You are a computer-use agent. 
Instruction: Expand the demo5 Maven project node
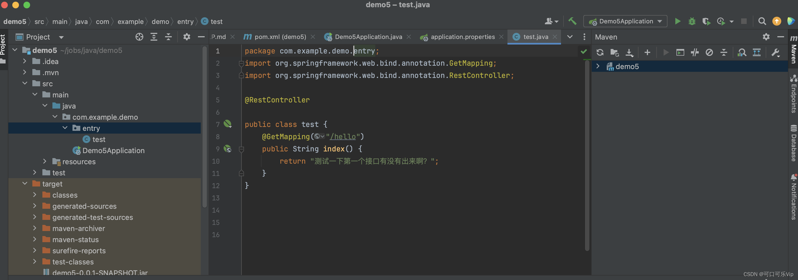(x=598, y=66)
